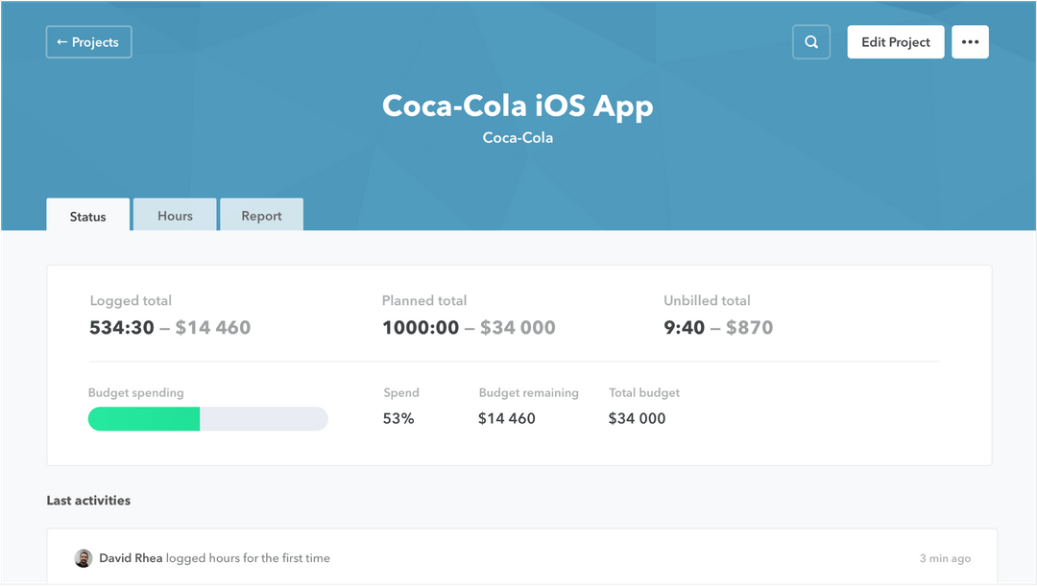Click the Unbilled total value 9:40
The width and height of the screenshot is (1037, 586).
click(x=684, y=327)
